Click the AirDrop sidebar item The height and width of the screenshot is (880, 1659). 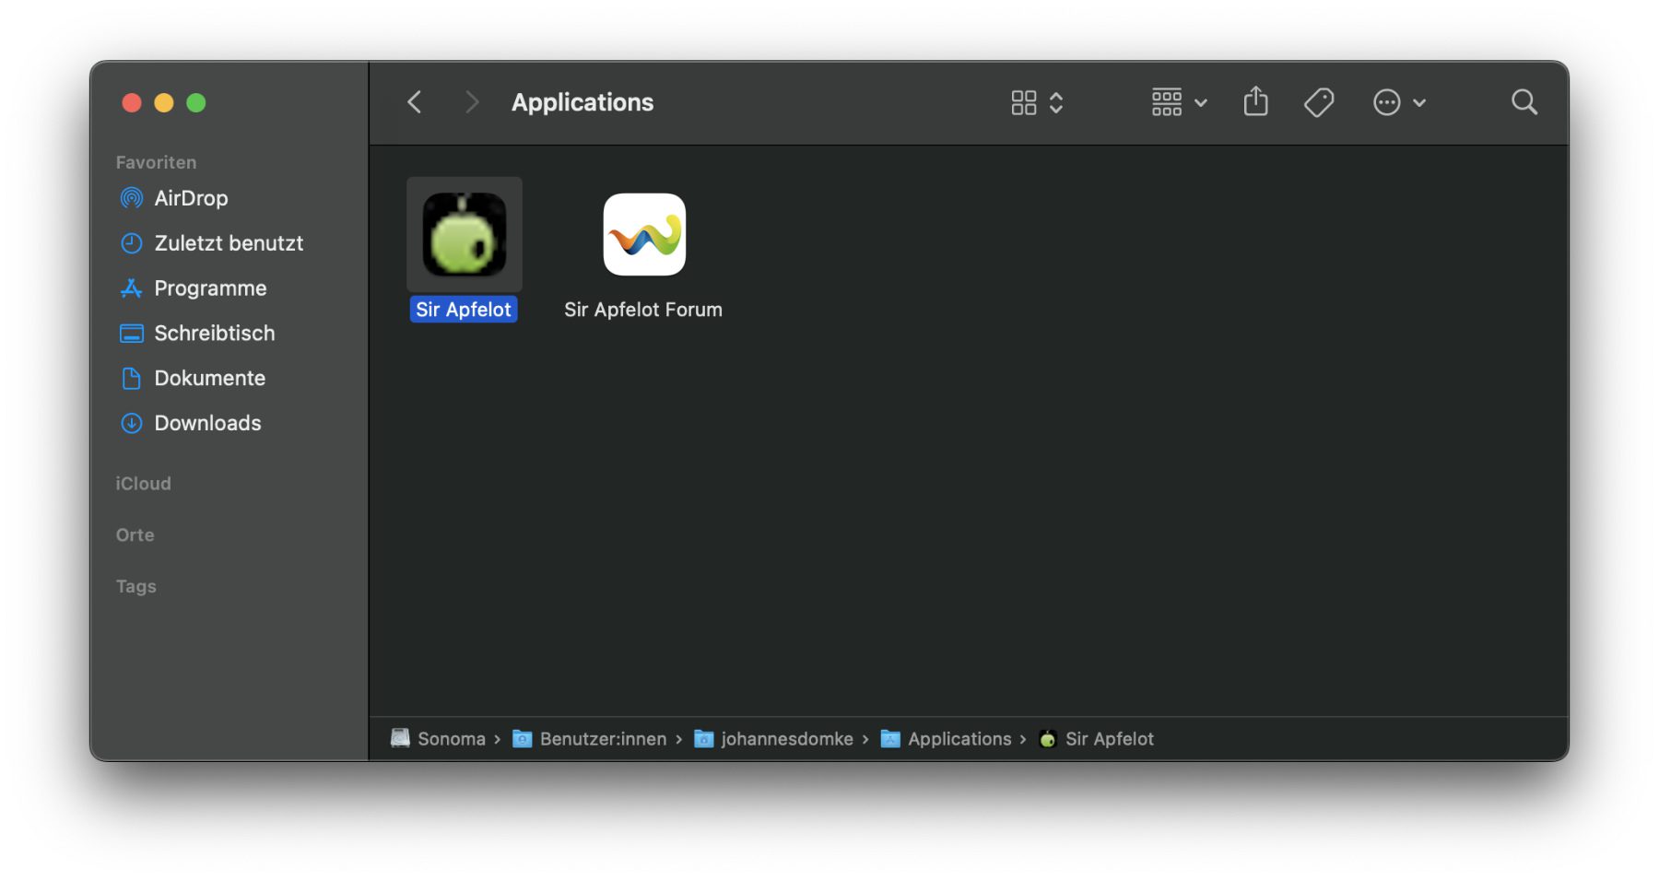click(191, 198)
